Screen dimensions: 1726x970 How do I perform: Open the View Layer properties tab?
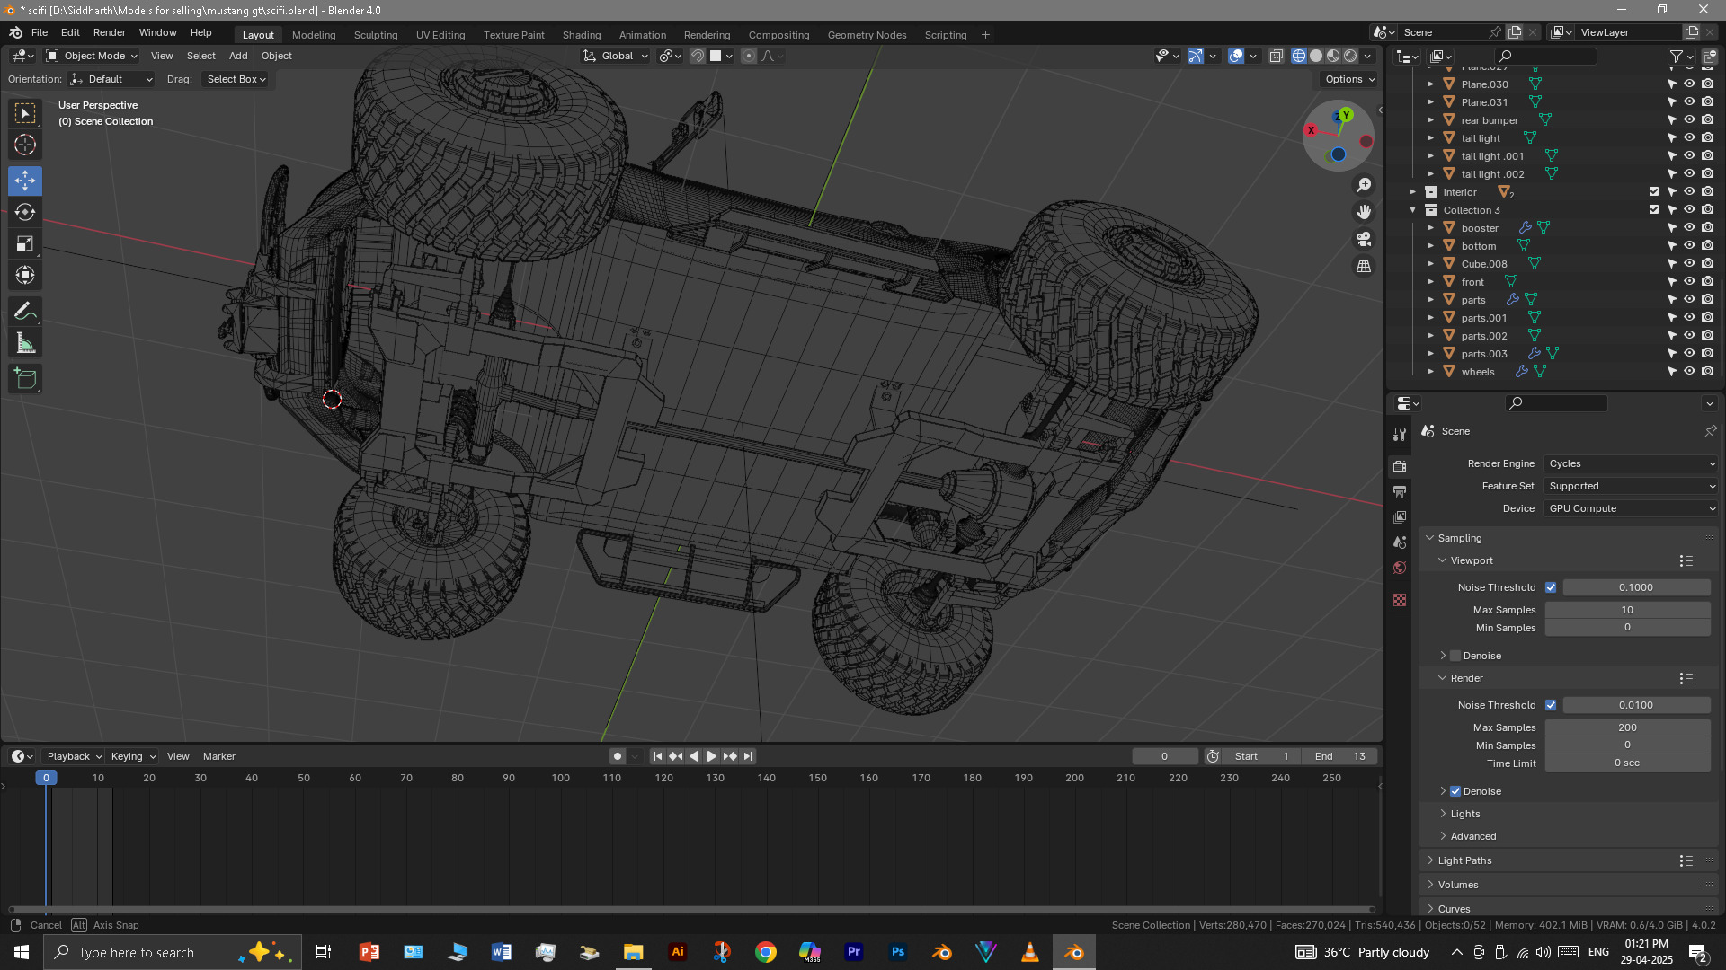click(1400, 516)
